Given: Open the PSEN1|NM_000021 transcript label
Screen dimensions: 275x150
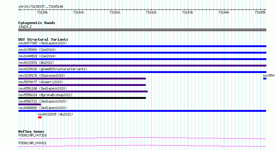Looking at the screenshot, I should [32, 143].
